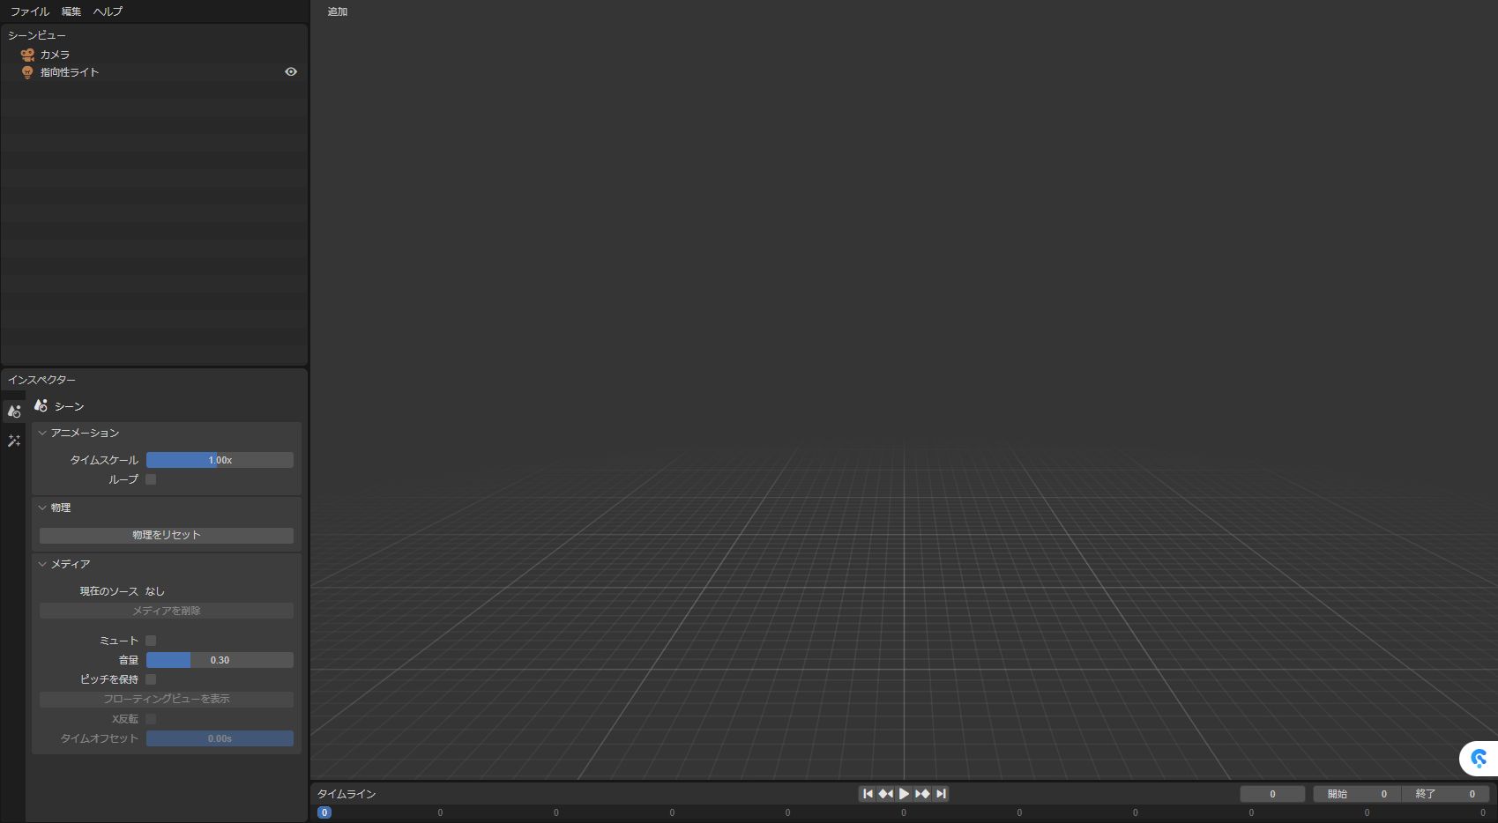1498x823 pixels.
Task: Open the ヘルプ menu
Action: (108, 11)
